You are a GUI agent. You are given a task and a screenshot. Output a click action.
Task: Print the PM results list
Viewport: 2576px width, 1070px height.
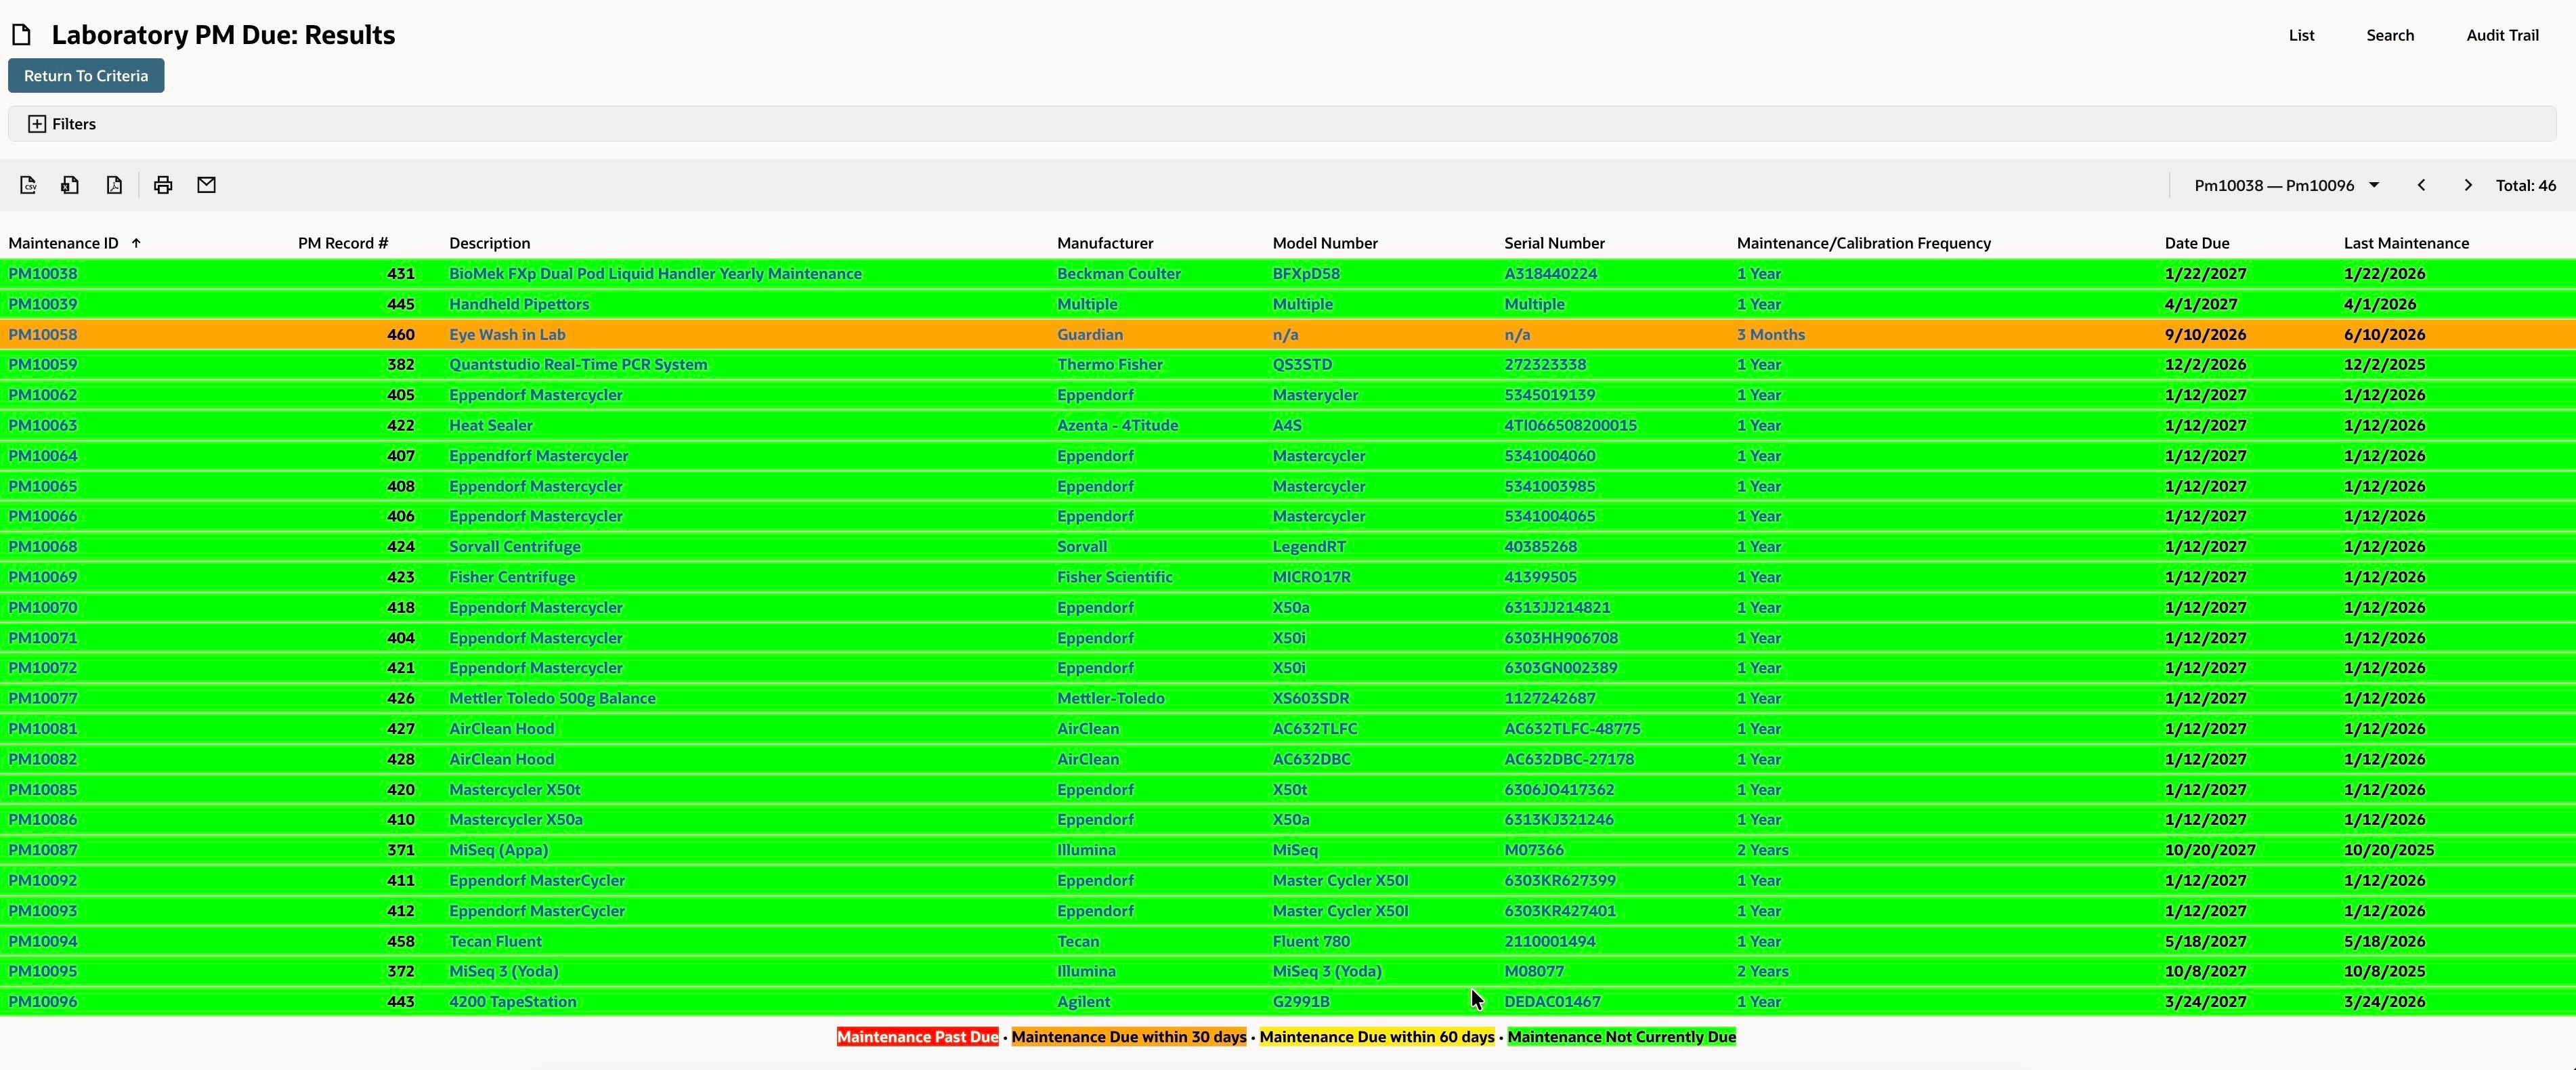point(163,185)
